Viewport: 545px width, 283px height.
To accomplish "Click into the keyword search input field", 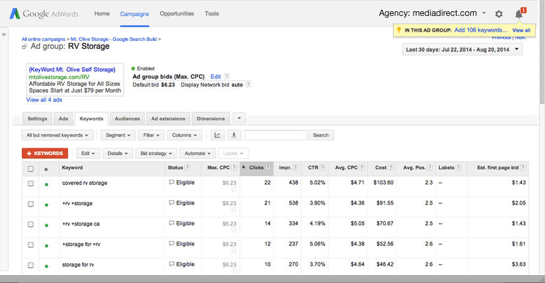I will click(275, 135).
